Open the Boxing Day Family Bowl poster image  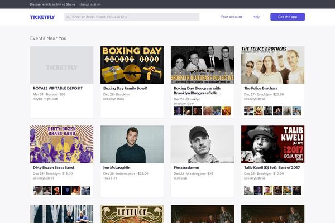tap(132, 65)
